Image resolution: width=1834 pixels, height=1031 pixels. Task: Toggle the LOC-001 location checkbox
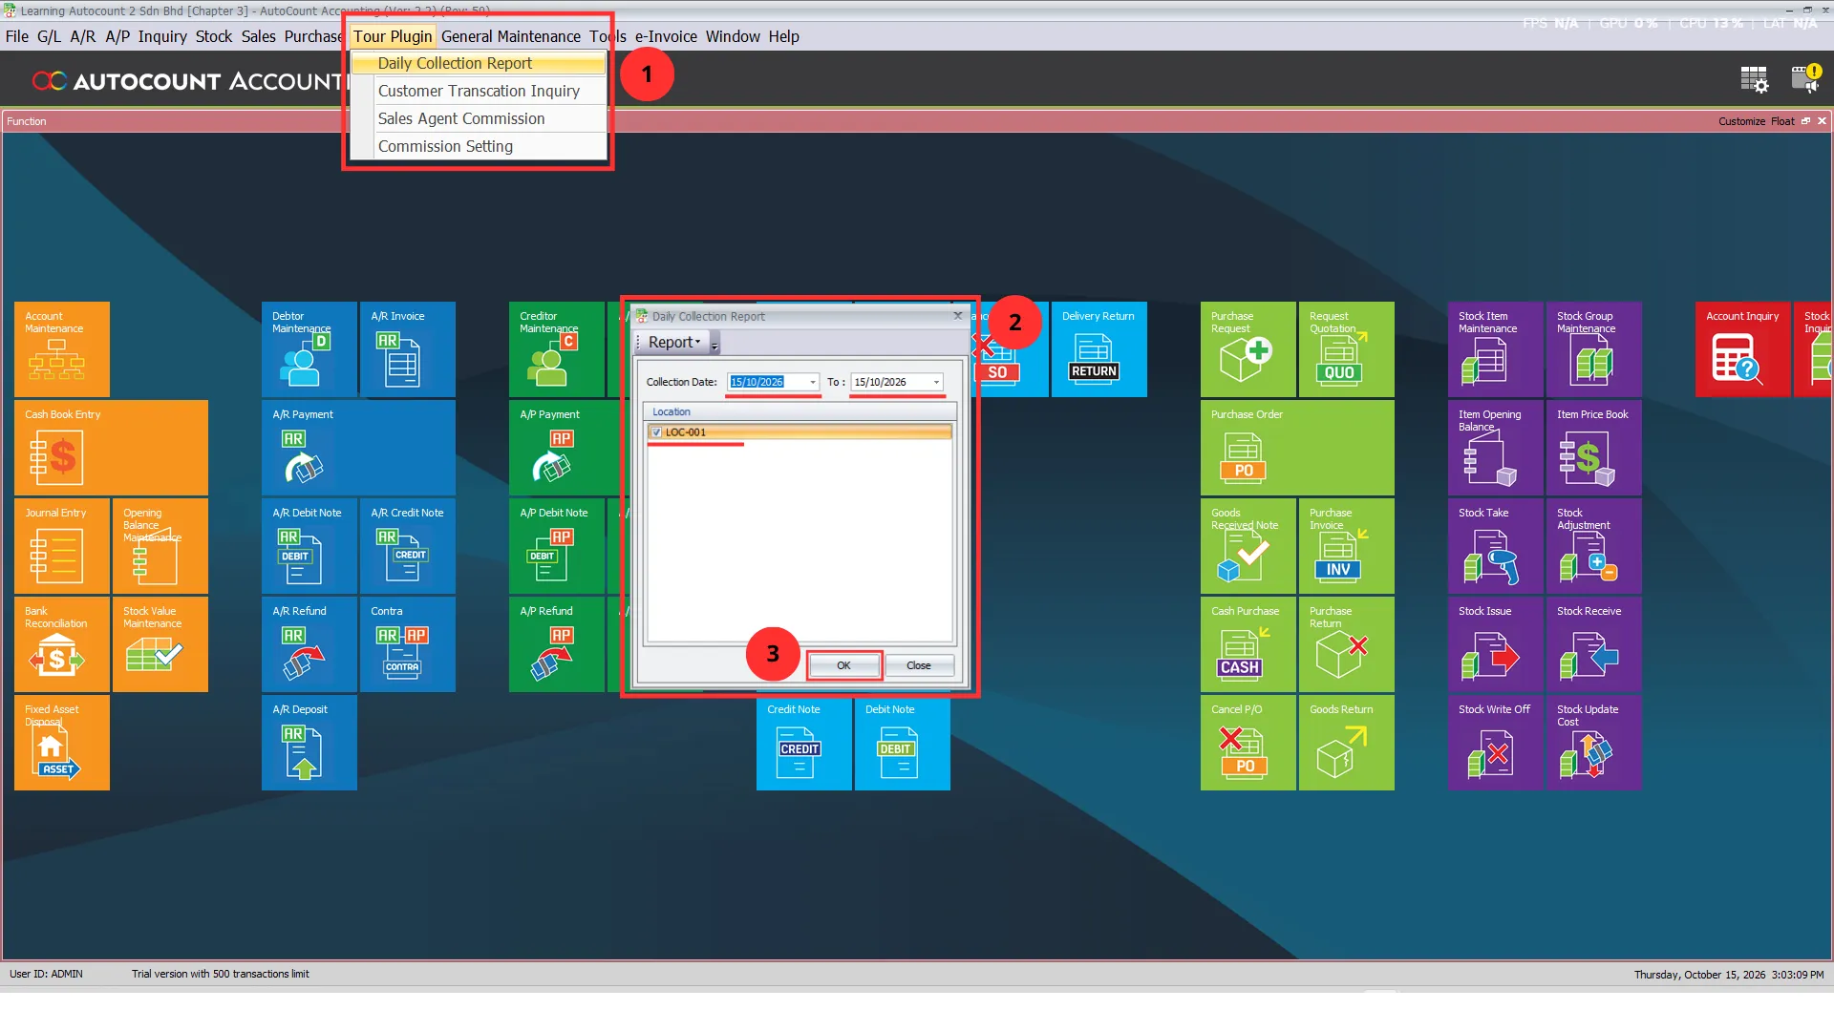point(656,432)
